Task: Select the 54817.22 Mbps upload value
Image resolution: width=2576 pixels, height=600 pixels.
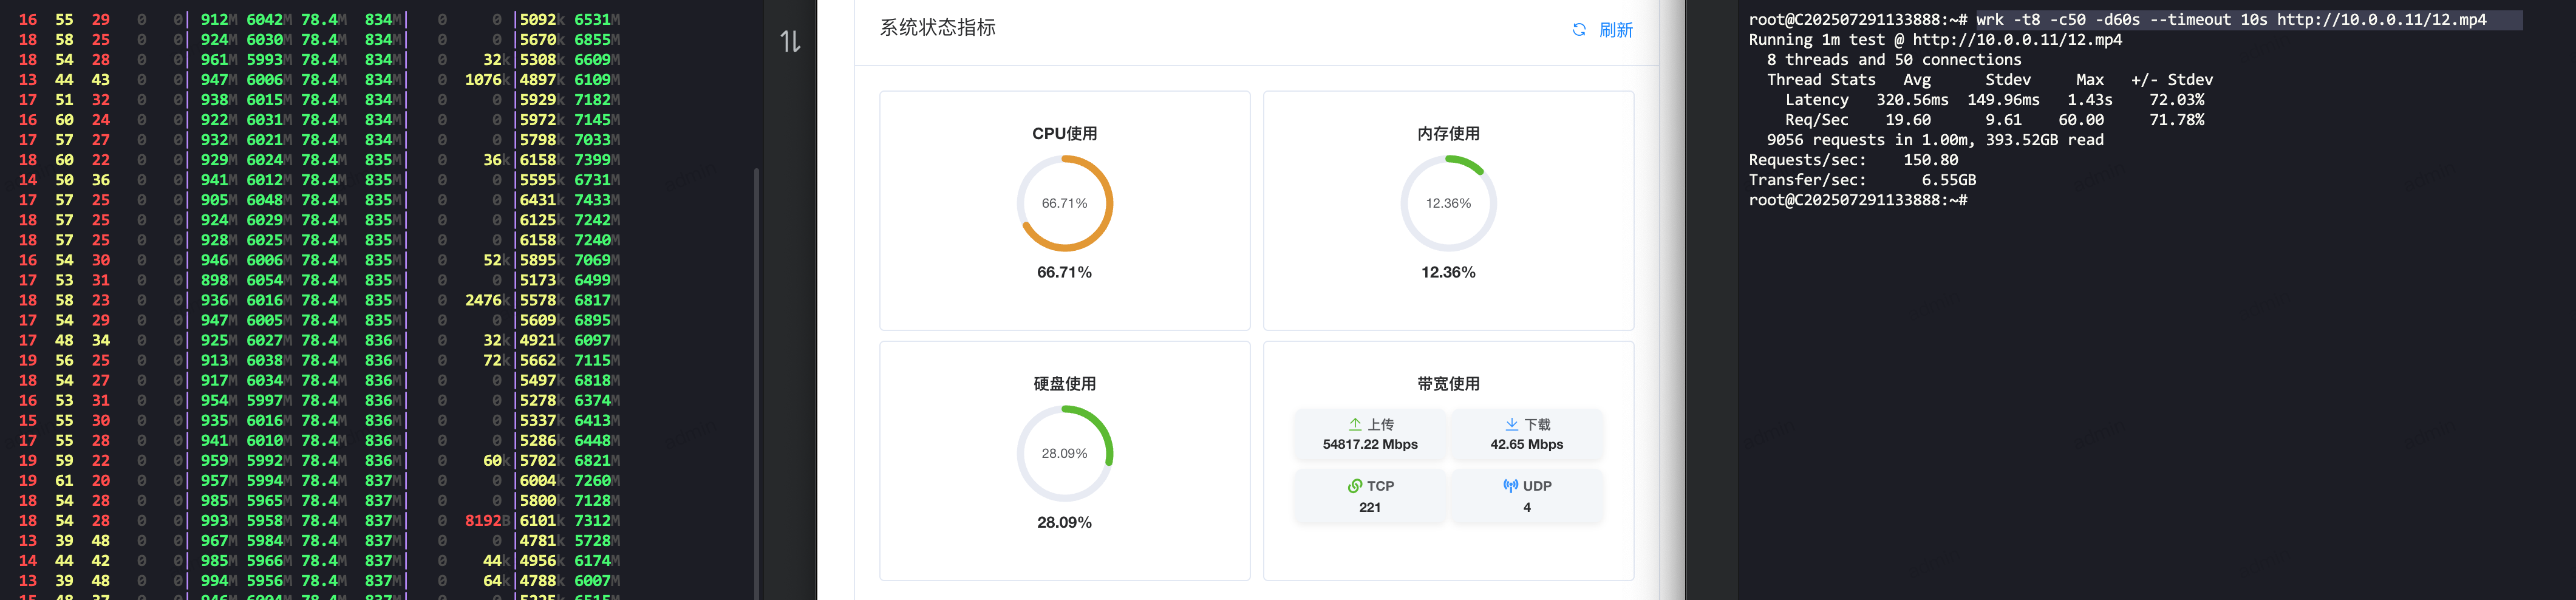Action: pos(1370,444)
